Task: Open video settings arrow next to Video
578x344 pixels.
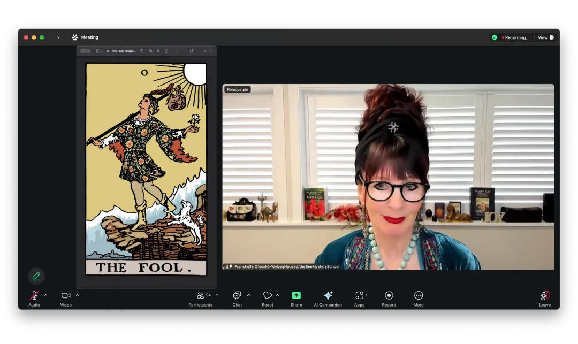Action: 77,295
